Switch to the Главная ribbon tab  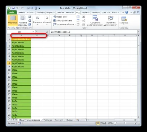(x=21, y=12)
